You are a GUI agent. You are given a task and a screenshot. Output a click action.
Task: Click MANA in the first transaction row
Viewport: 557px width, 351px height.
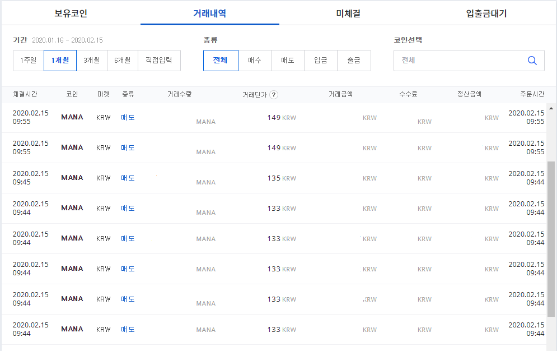(x=72, y=117)
